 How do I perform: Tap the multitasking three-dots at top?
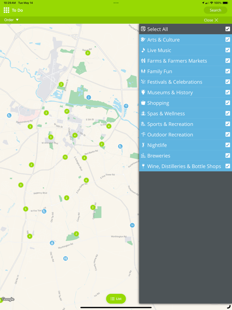click(116, 3)
